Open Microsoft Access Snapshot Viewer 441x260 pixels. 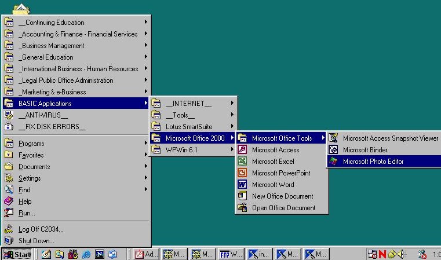click(x=384, y=138)
